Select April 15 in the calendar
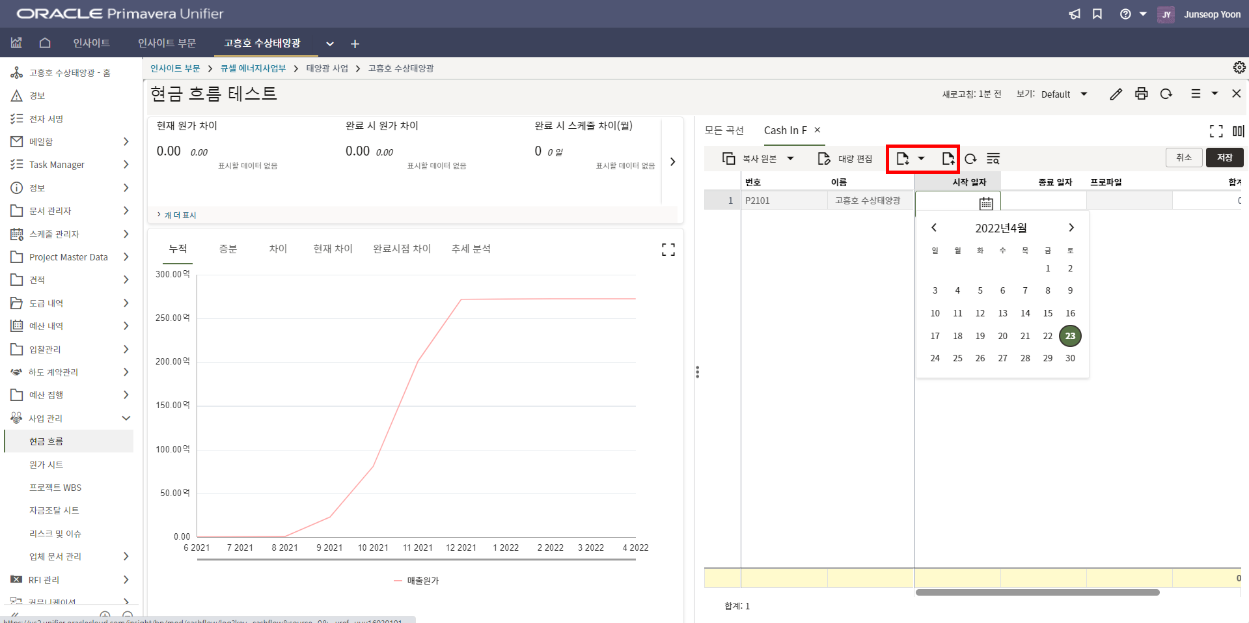Viewport: 1249px width, 623px height. [1047, 313]
